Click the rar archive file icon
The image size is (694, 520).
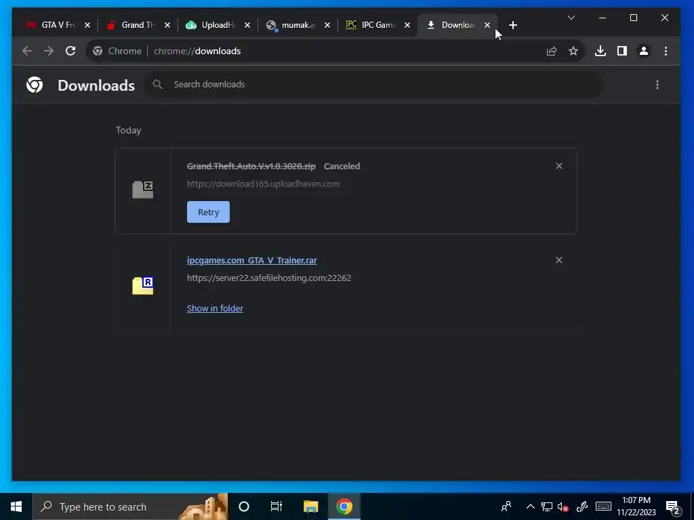point(142,285)
